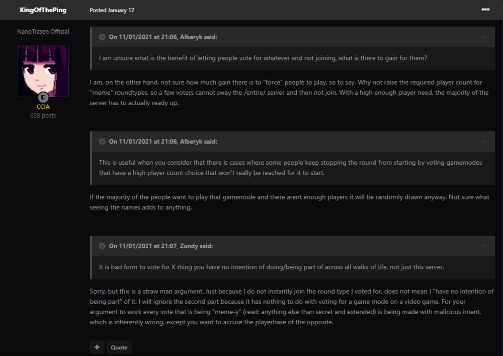Click first "On 11/01/2021 at 21:06, Alberyk said" header
The height and width of the screenshot is (356, 503).
[163, 37]
